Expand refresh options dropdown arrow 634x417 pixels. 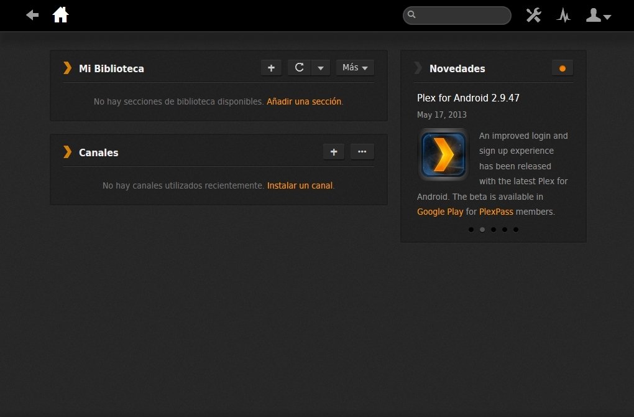pyautogui.click(x=321, y=68)
